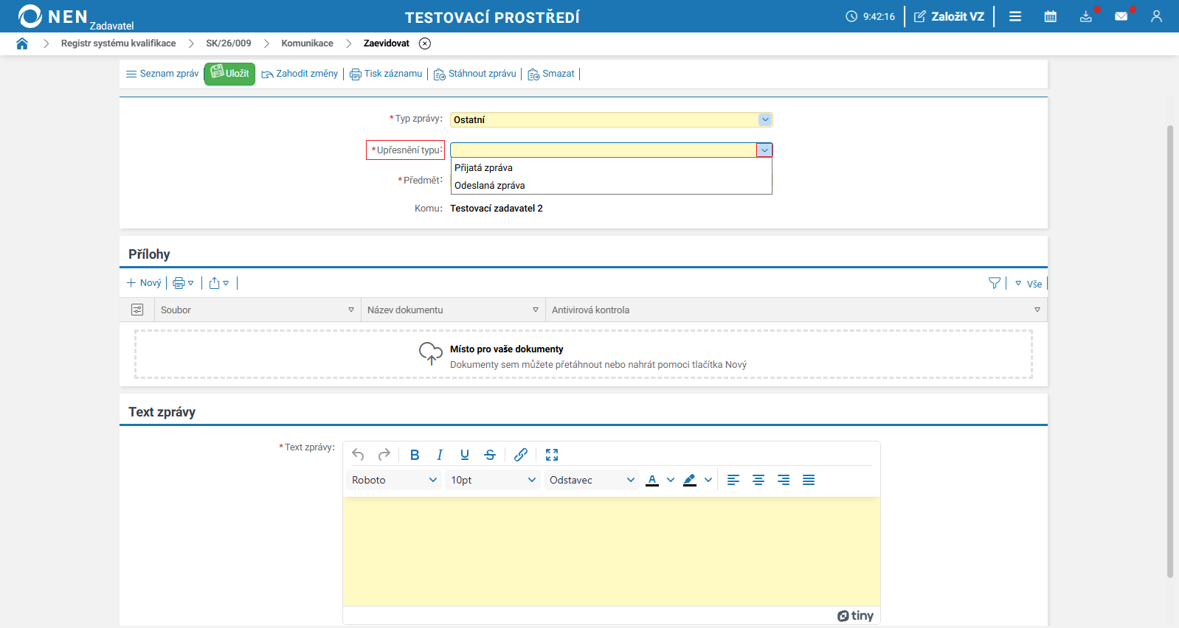
Task: Click the Seznam zpráv link
Action: coord(162,74)
